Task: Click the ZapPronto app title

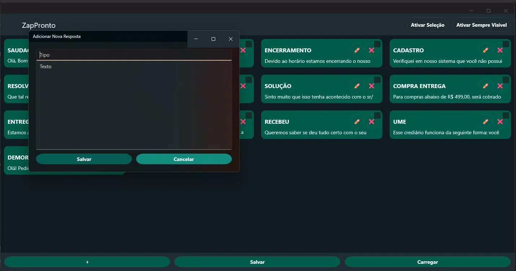Action: tap(39, 25)
